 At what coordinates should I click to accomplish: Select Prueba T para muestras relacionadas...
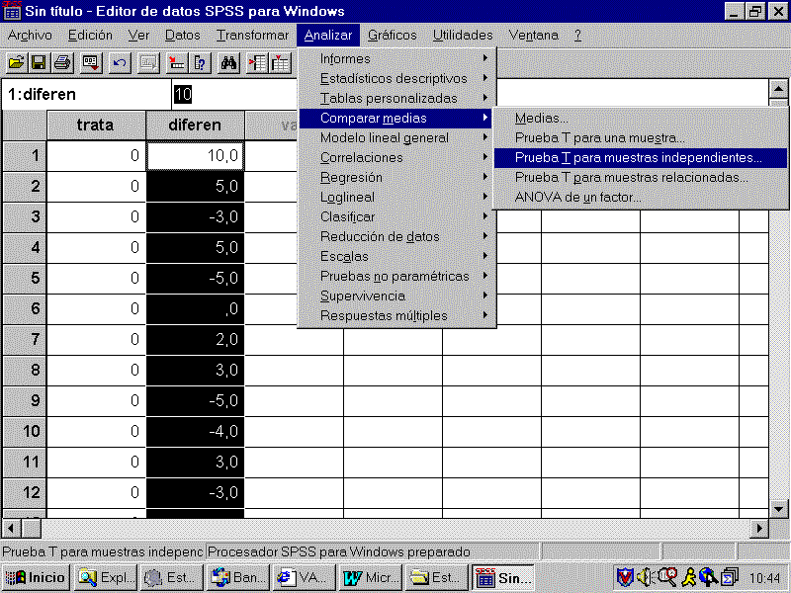(x=641, y=178)
